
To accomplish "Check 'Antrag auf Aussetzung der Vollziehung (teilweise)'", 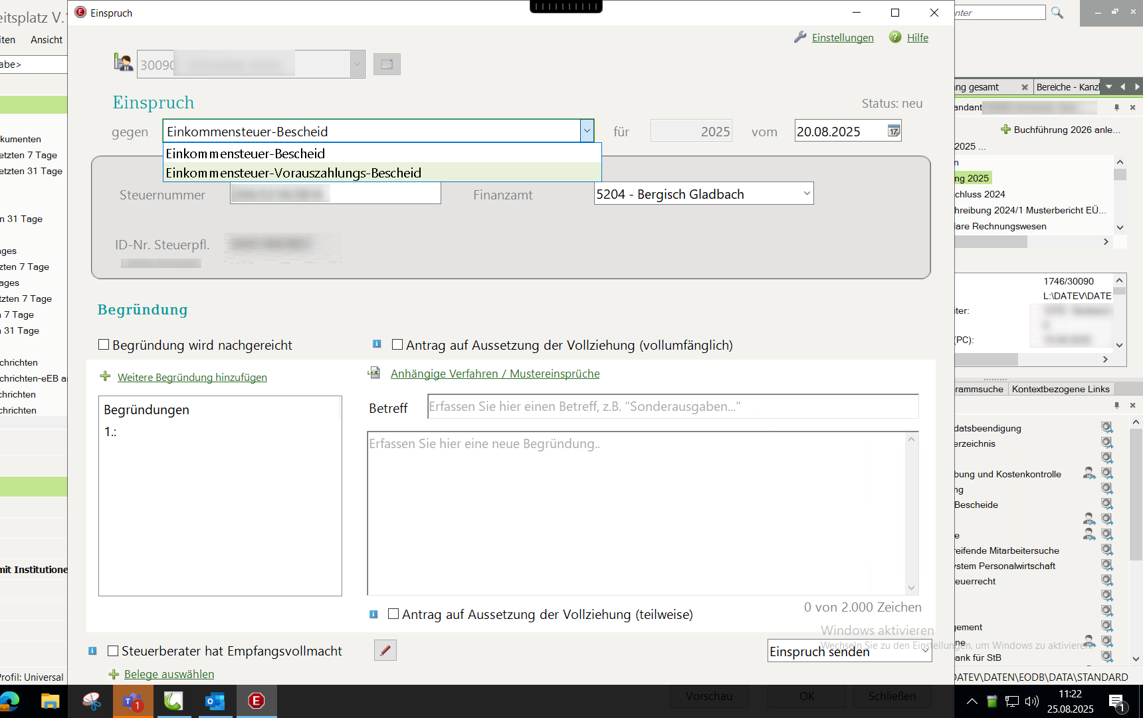I will [393, 614].
